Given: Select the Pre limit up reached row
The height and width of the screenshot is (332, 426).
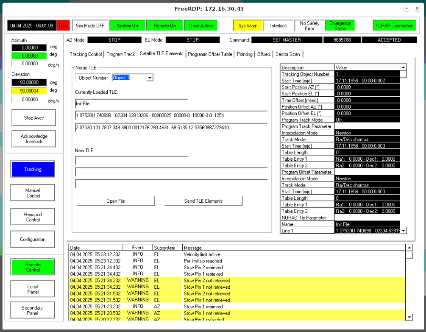Looking at the screenshot, I should 237,261.
